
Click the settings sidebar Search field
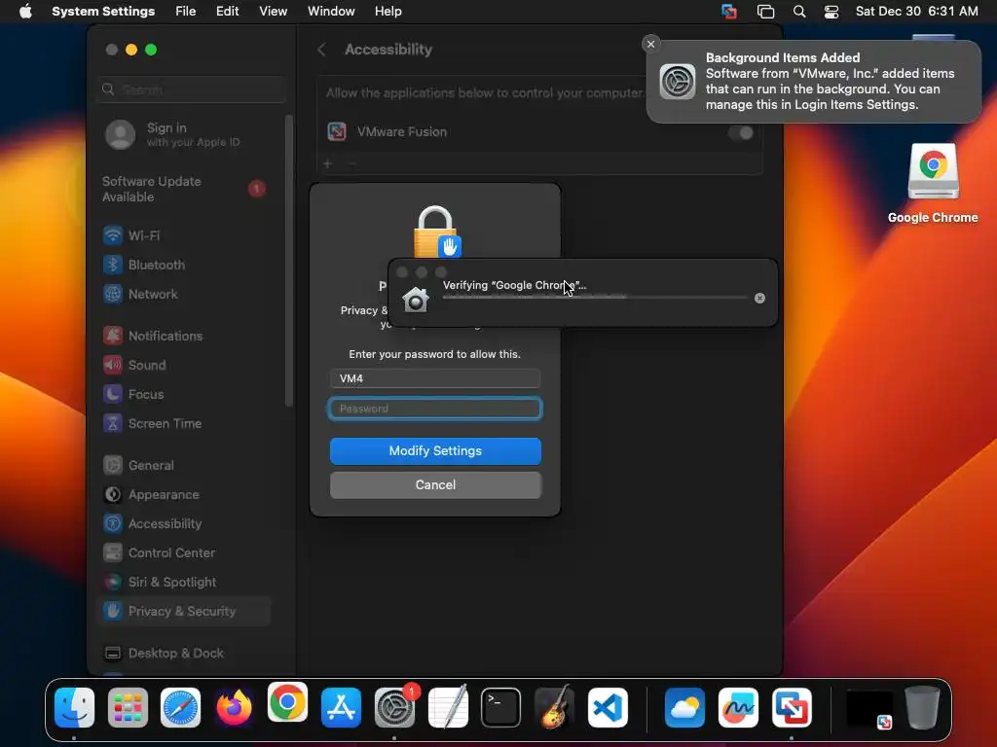192,89
